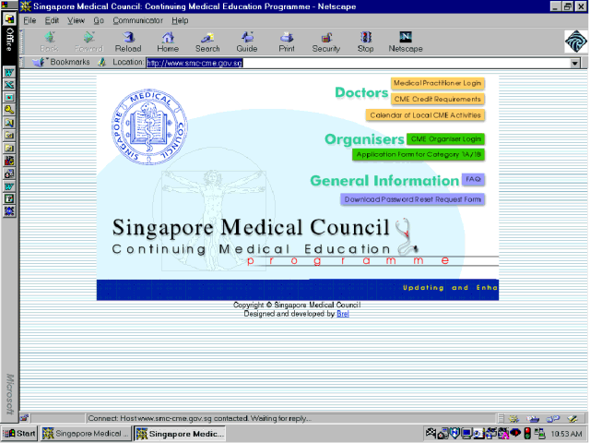Click the 10:53 AM taskbar clock
This screenshot has height=443, width=590.
pos(566,434)
